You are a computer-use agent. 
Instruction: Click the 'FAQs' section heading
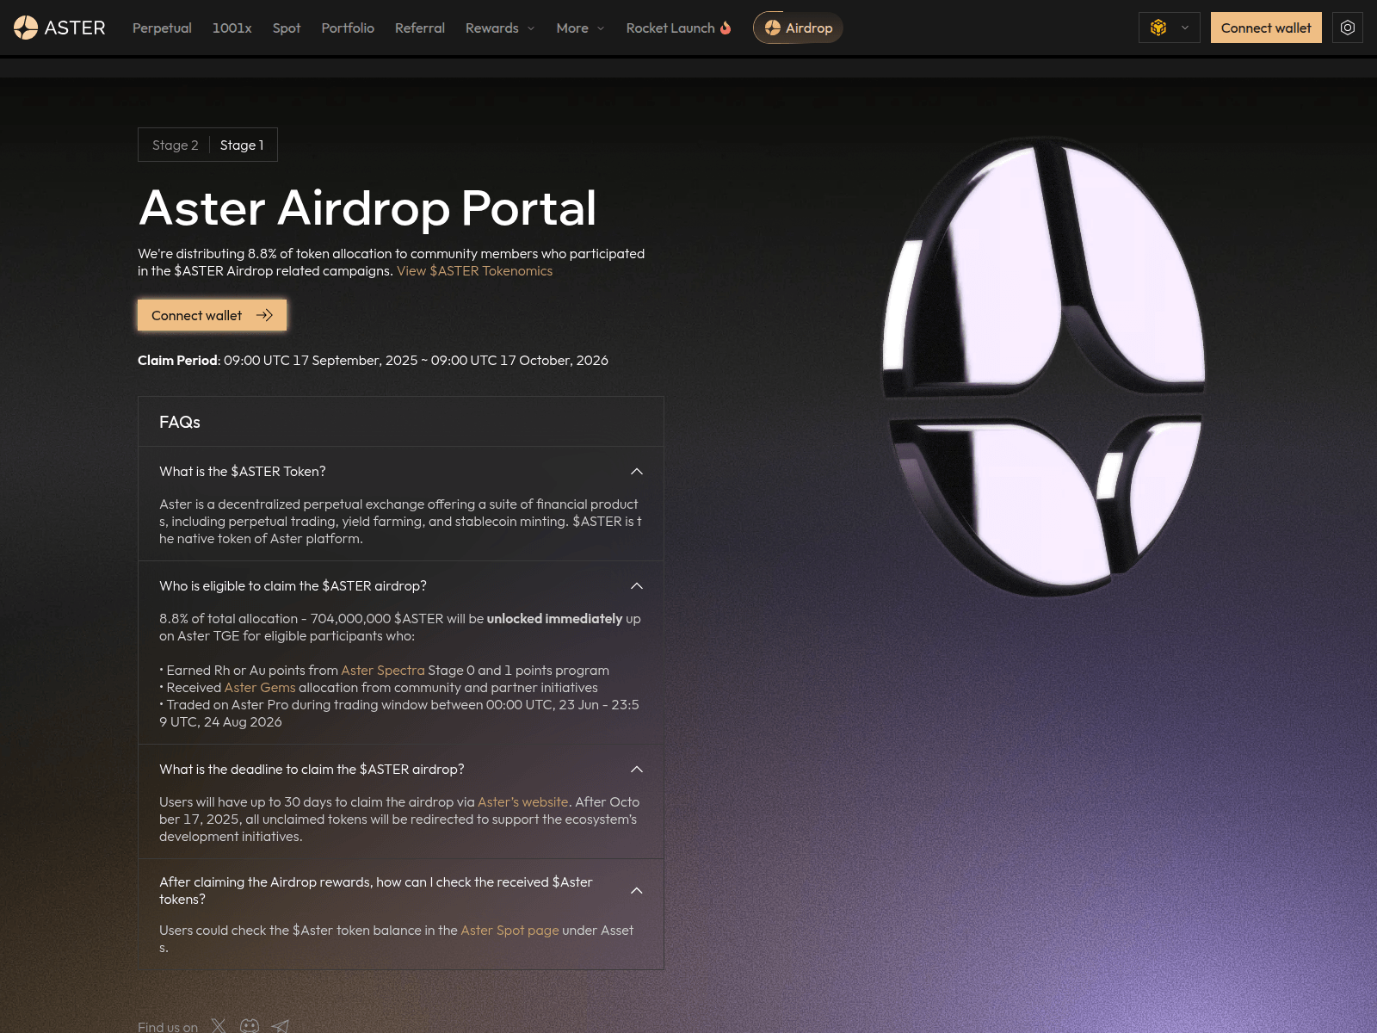[180, 422]
